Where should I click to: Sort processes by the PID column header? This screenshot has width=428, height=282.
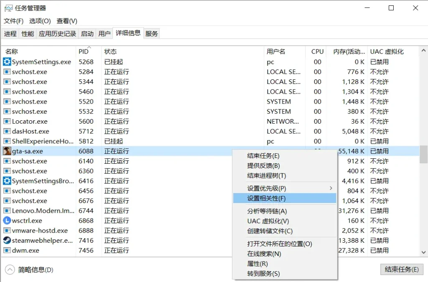(83, 51)
